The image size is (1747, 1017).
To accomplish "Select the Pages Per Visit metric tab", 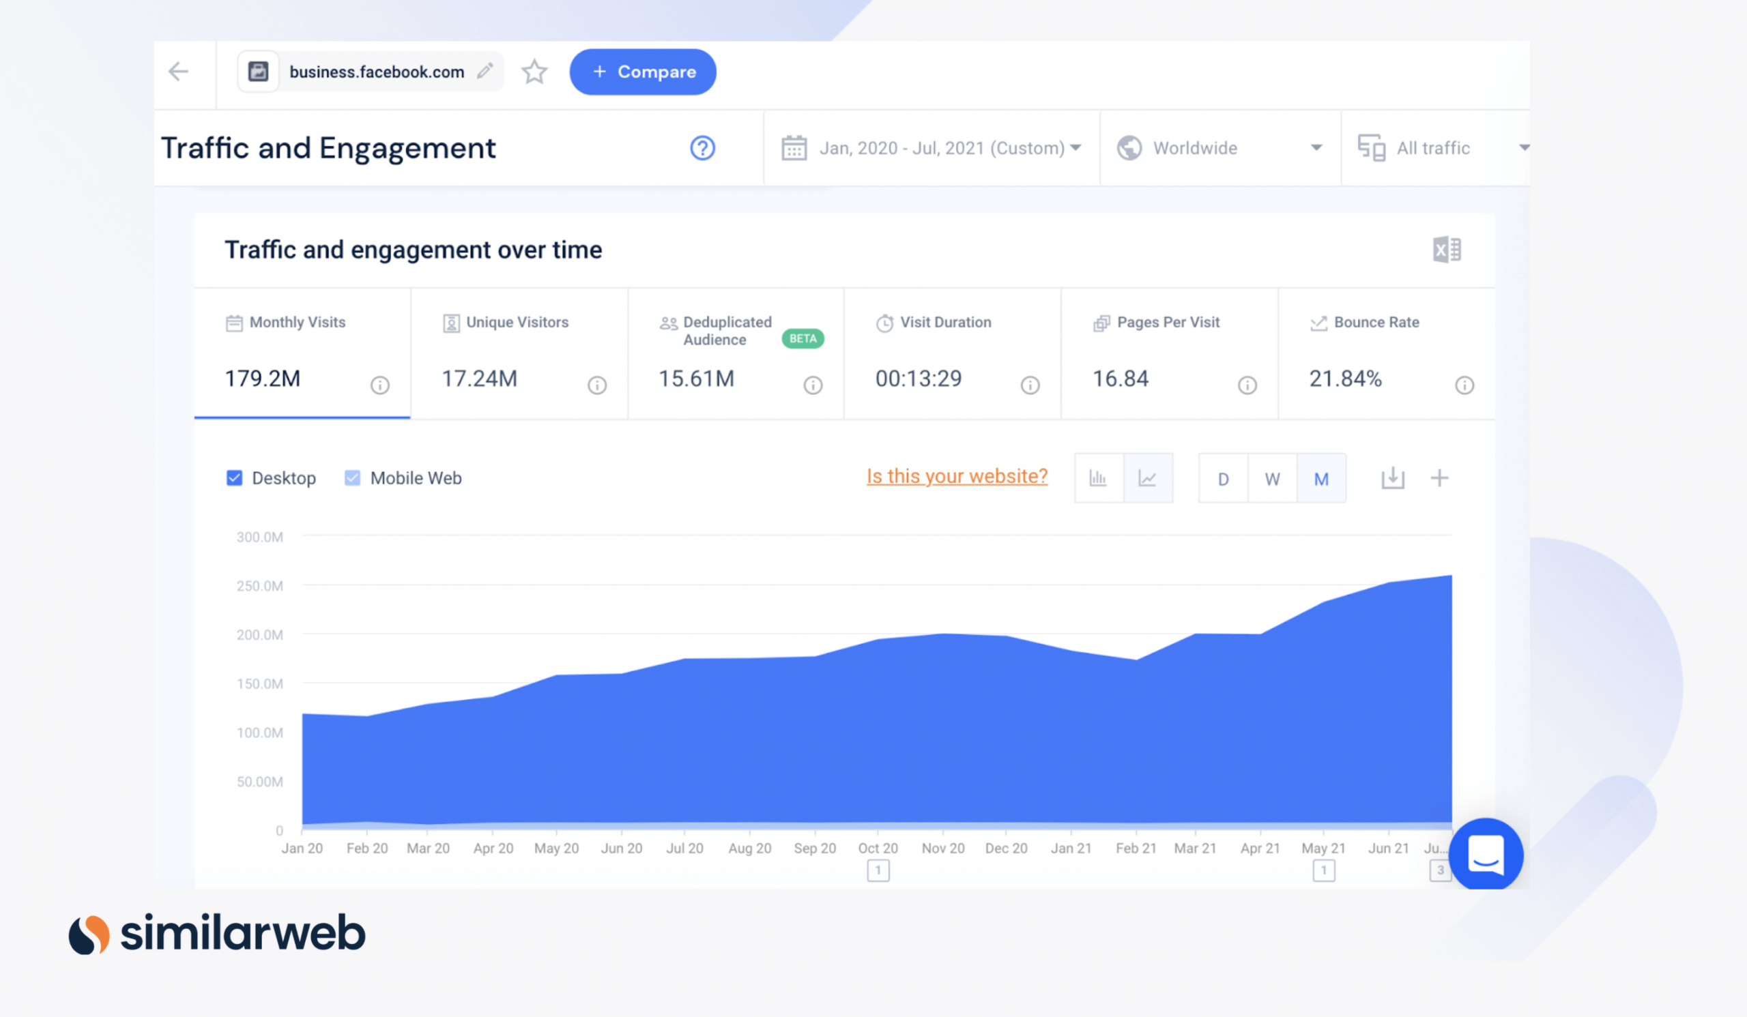I will click(x=1170, y=353).
